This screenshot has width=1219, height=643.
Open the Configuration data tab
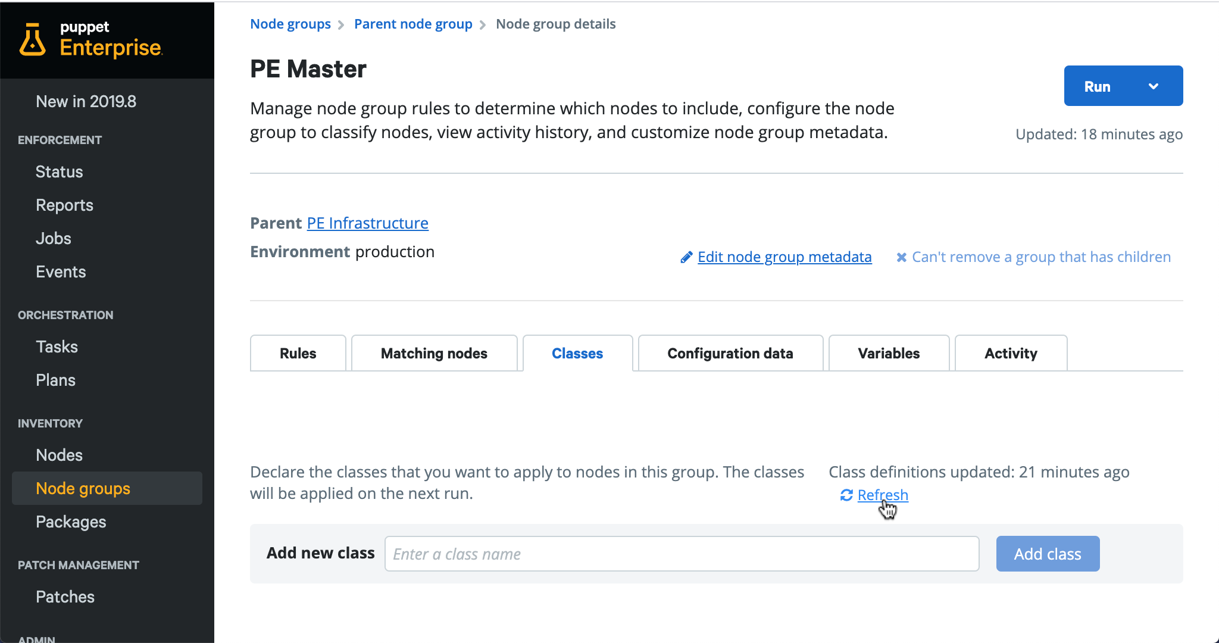[730, 353]
